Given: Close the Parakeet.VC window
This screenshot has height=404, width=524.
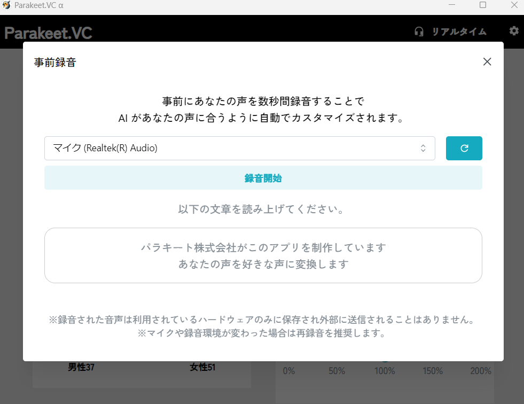Looking at the screenshot, I should coord(514,5).
